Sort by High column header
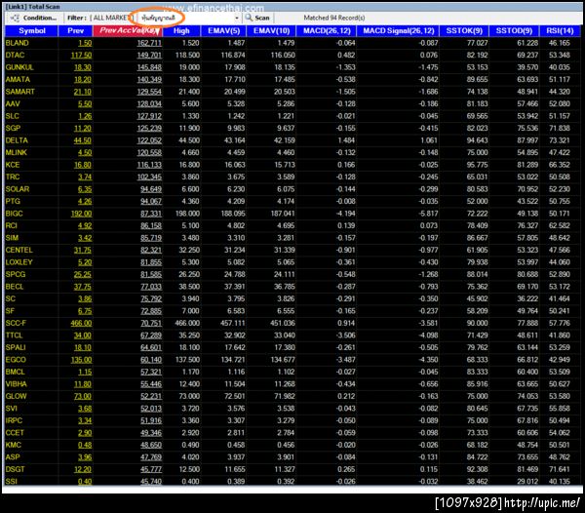 coord(181,30)
